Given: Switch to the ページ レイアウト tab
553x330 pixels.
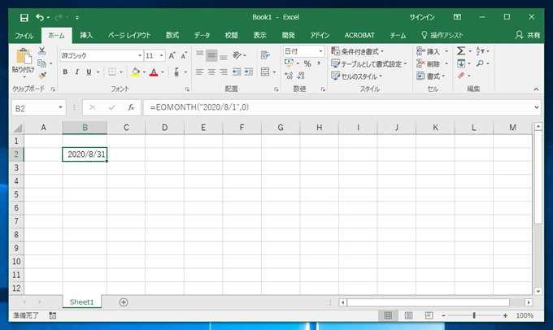Looking at the screenshot, I should point(129,36).
